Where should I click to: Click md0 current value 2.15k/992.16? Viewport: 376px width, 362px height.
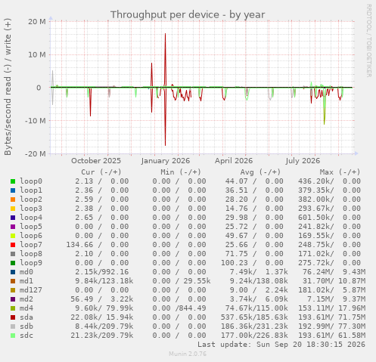coord(102,272)
